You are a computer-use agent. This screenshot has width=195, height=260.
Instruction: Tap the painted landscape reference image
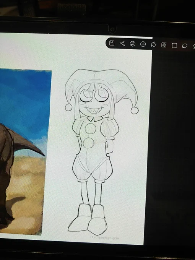(25, 152)
